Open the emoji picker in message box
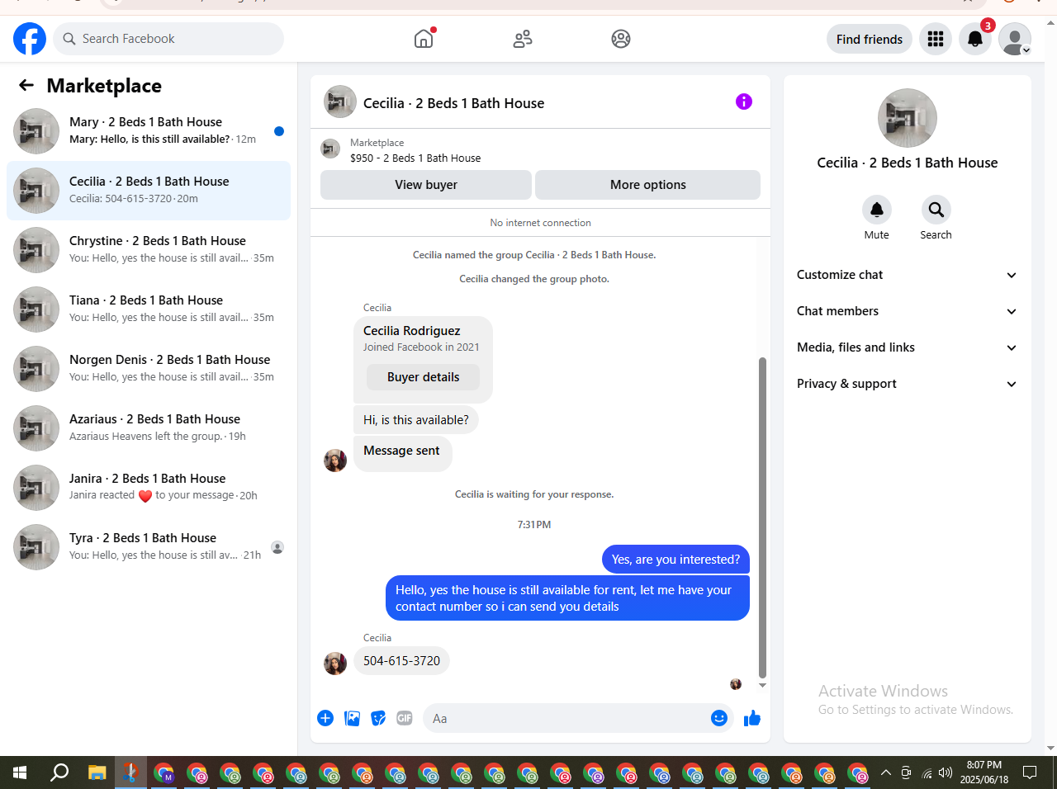The image size is (1057, 789). [x=719, y=718]
